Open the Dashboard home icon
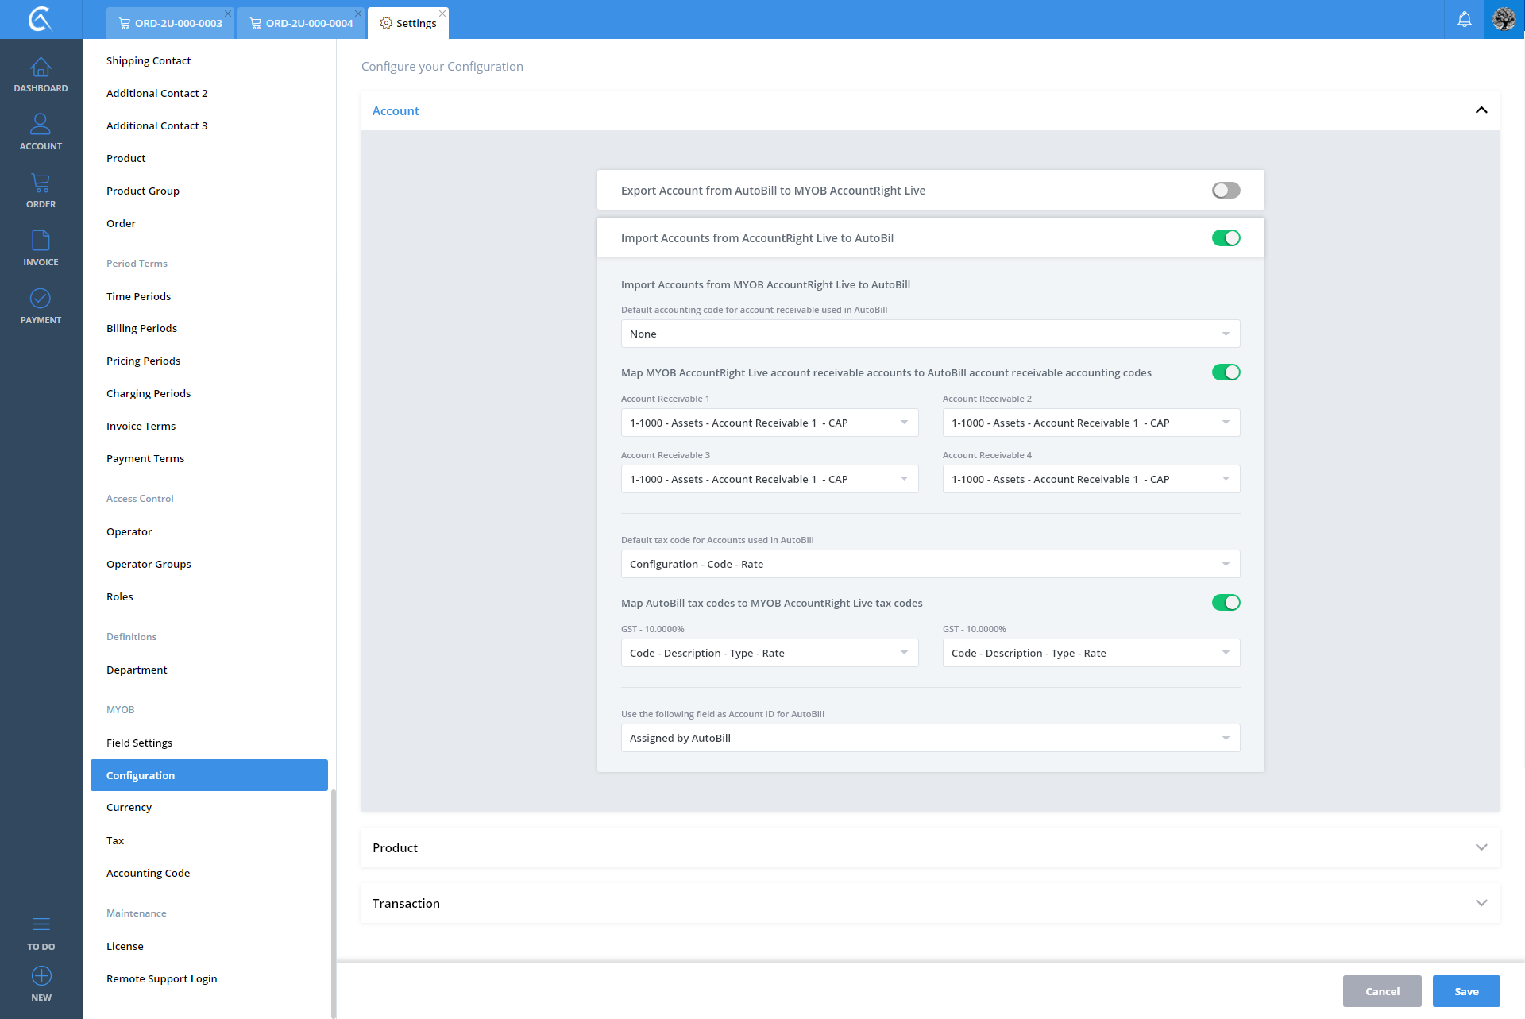The width and height of the screenshot is (1525, 1019). tap(41, 75)
